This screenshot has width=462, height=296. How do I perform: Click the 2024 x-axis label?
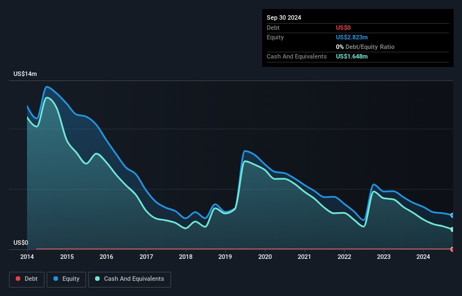coord(423,257)
